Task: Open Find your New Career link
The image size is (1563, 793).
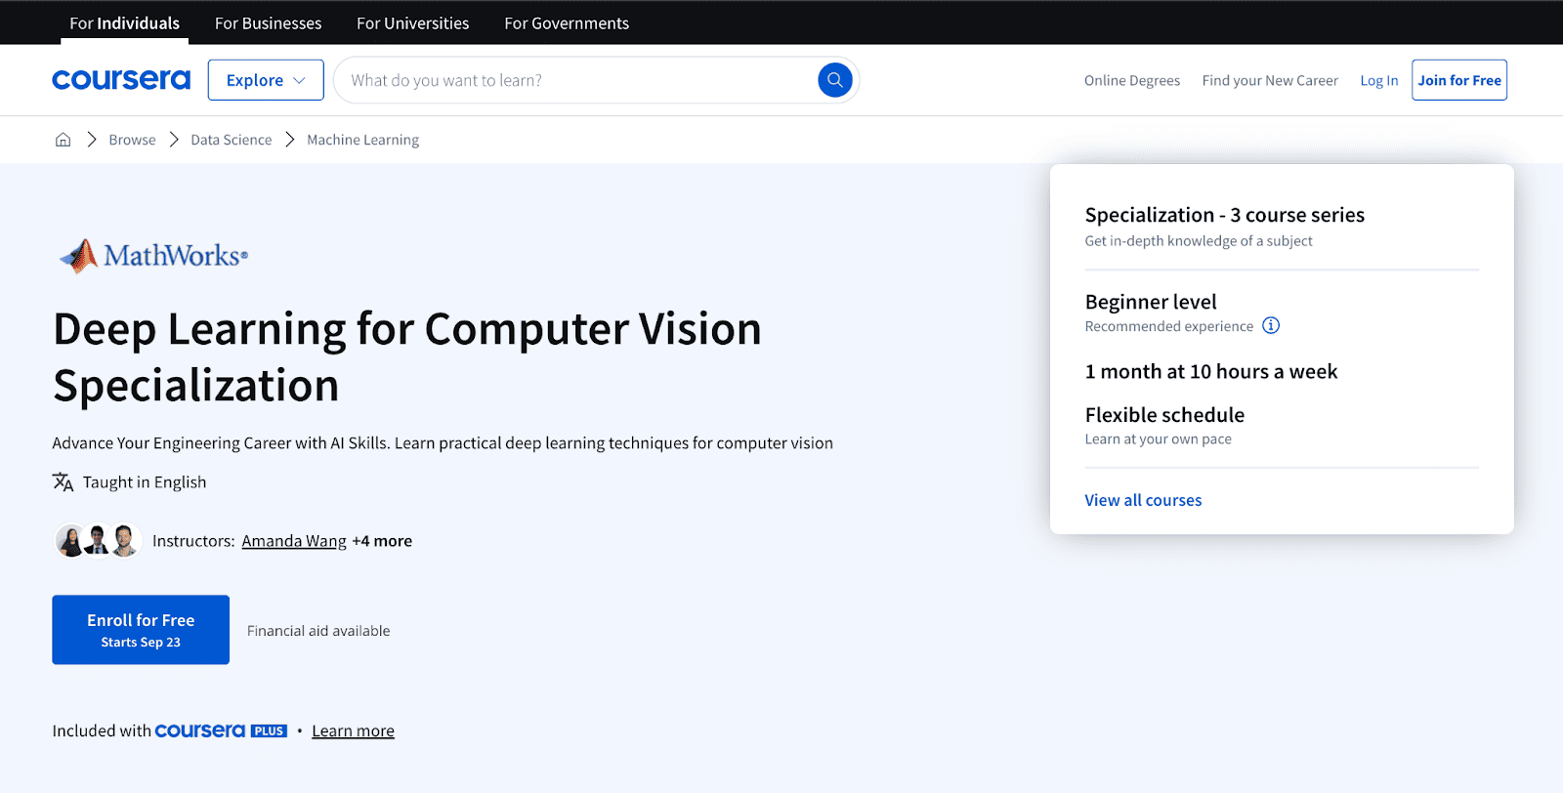Action: click(x=1270, y=81)
